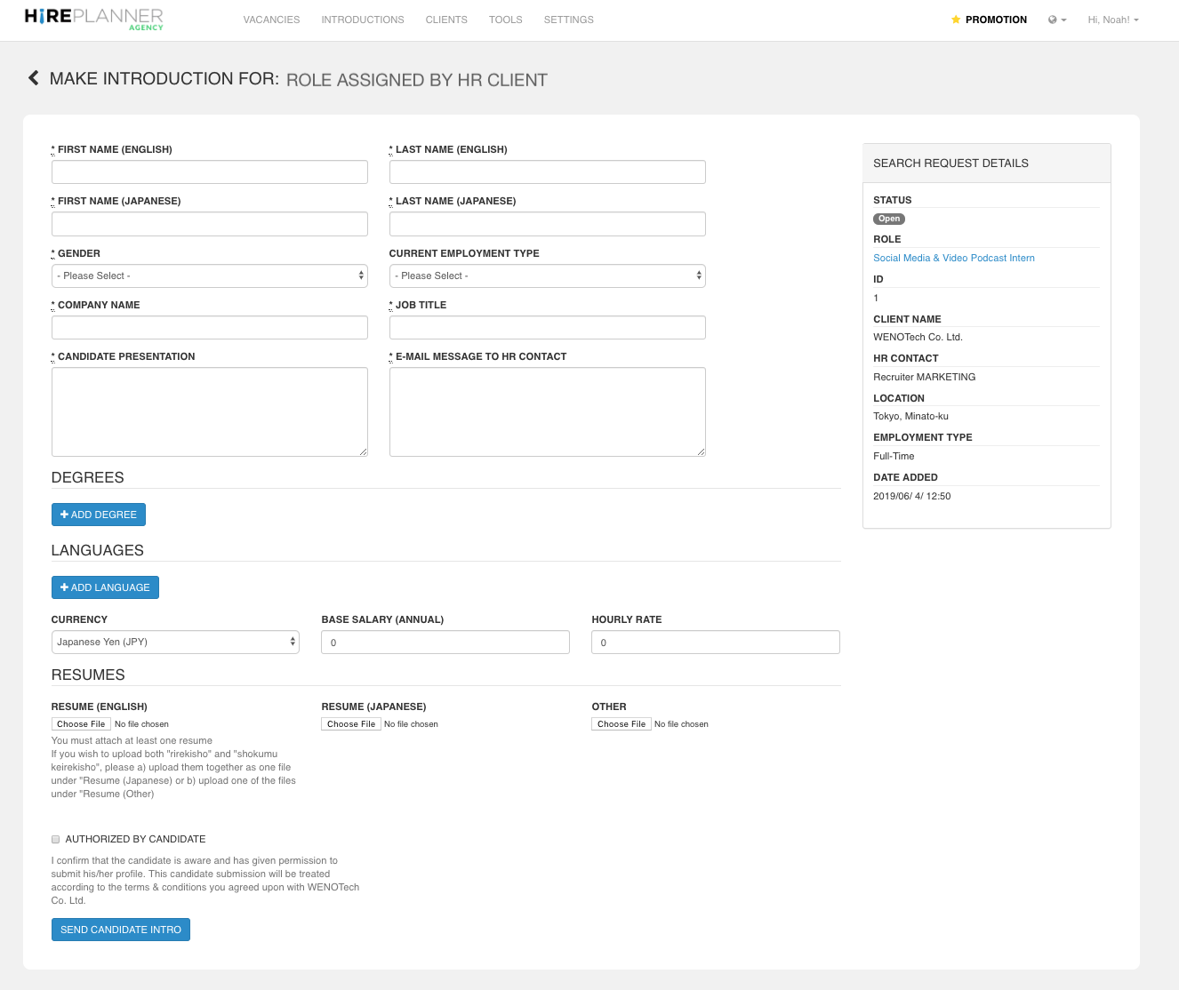Click the back chevron next to MAKE INTRODUCTION
The width and height of the screenshot is (1179, 990).
pos(33,78)
